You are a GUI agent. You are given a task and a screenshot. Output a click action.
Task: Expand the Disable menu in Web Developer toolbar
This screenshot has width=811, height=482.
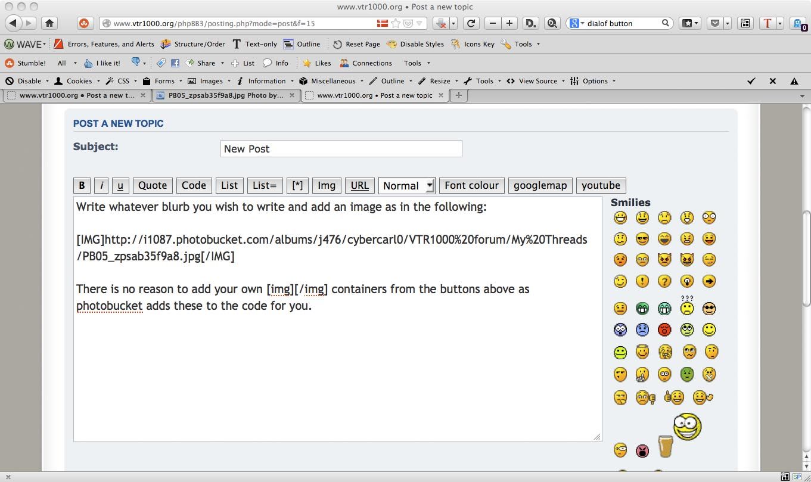[27, 81]
